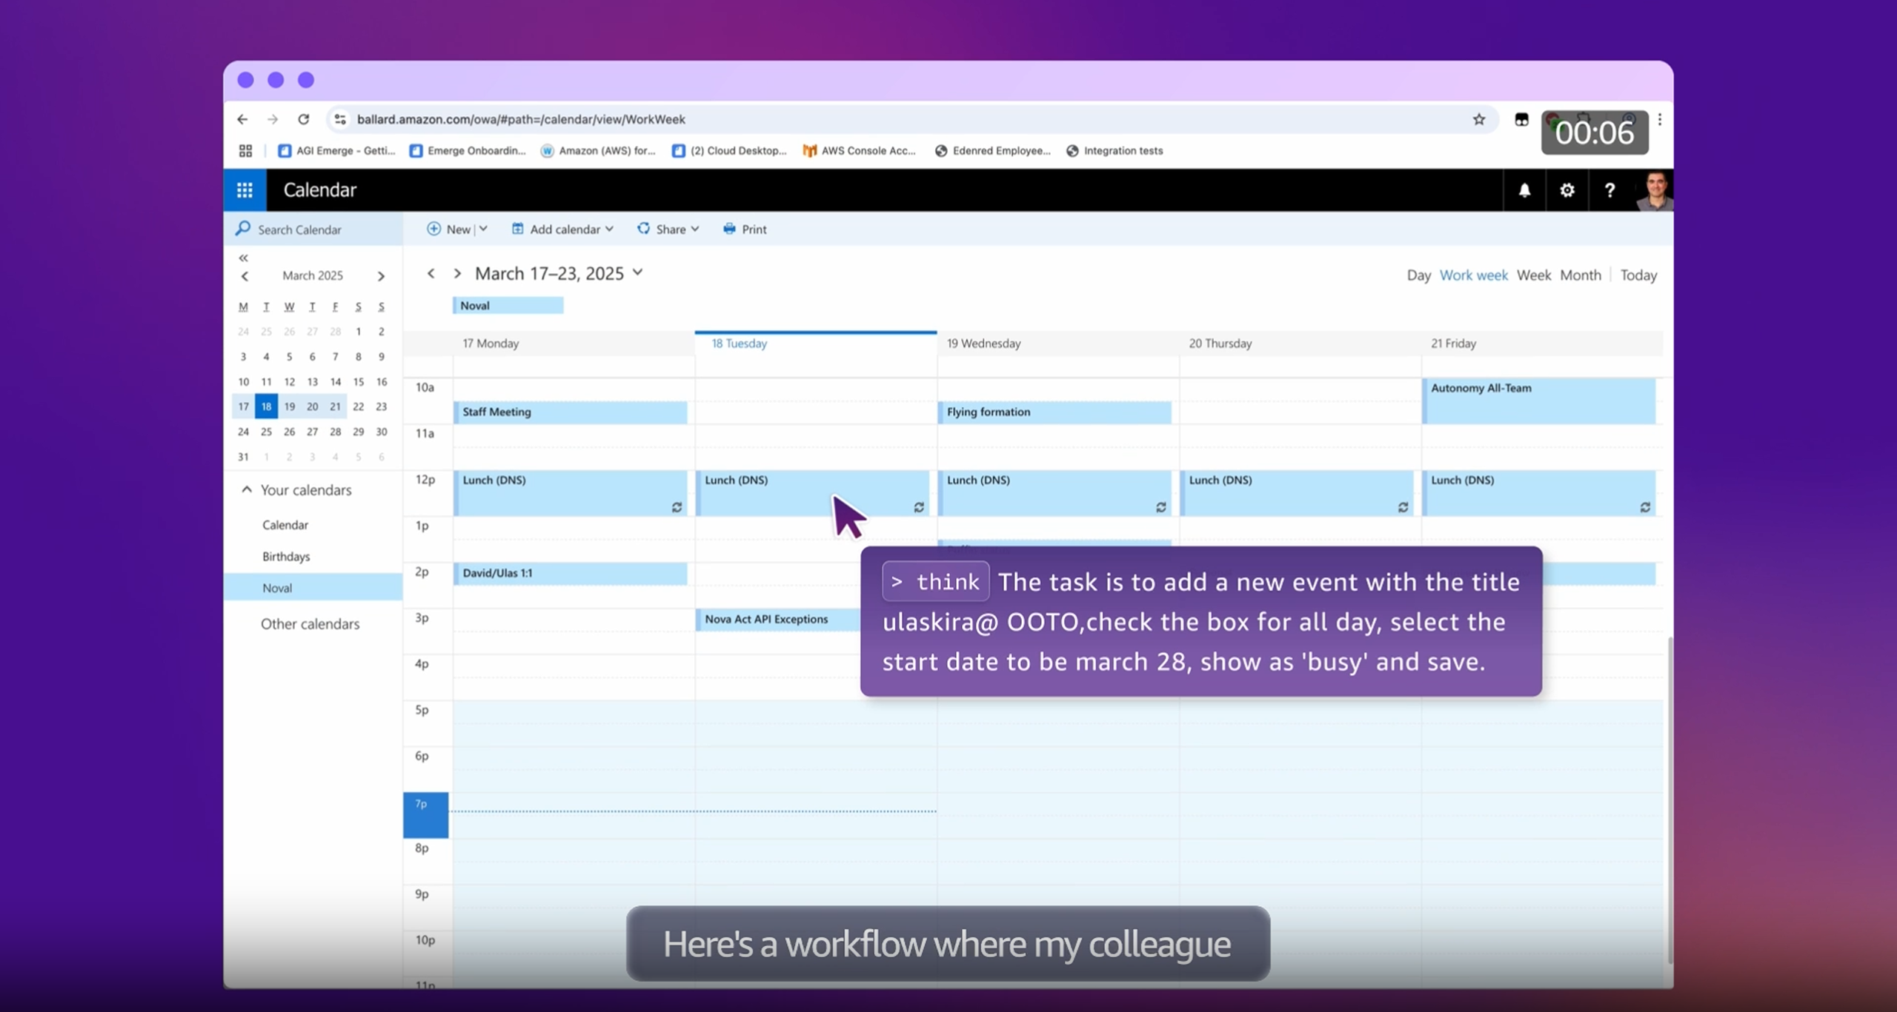1897x1012 pixels.
Task: Open the app launcher grid icon
Action: 245,190
